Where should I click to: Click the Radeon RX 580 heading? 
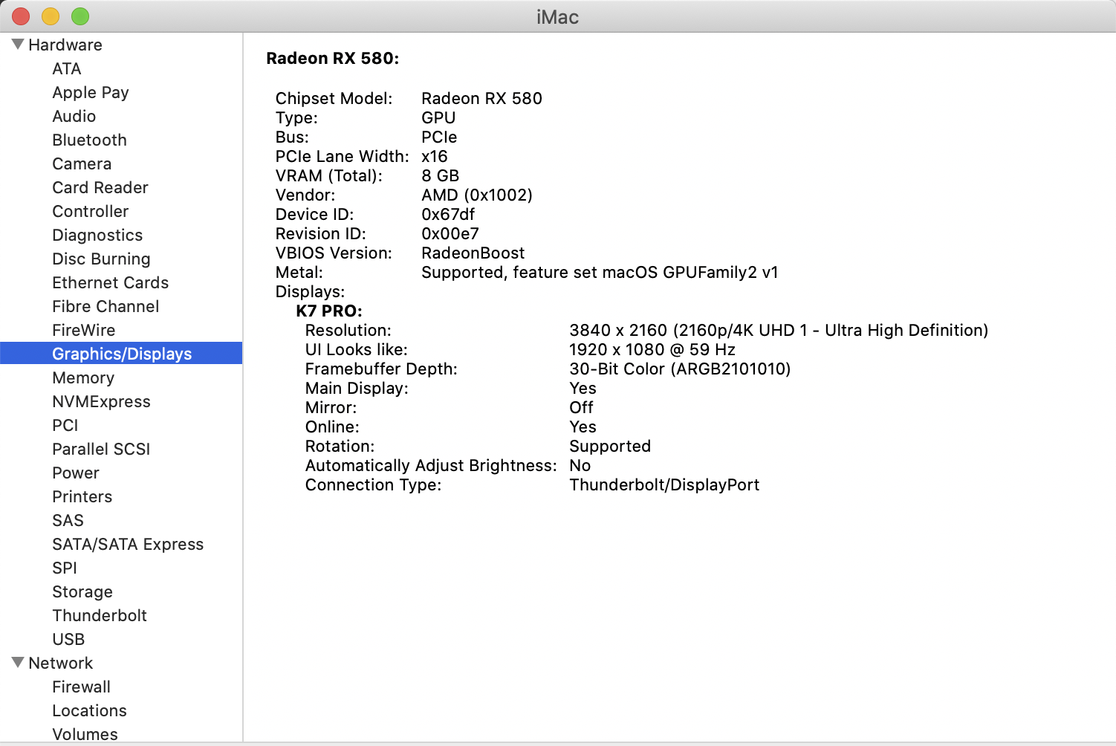(332, 58)
